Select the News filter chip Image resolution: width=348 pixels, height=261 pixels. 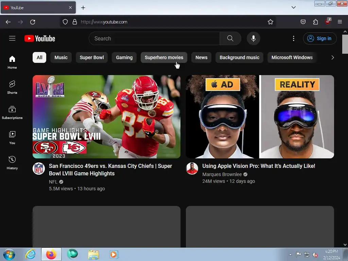[x=201, y=57]
